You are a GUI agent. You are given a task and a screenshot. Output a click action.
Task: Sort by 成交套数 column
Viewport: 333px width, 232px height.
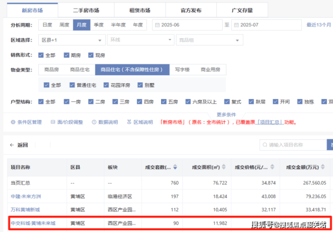(x=175, y=167)
